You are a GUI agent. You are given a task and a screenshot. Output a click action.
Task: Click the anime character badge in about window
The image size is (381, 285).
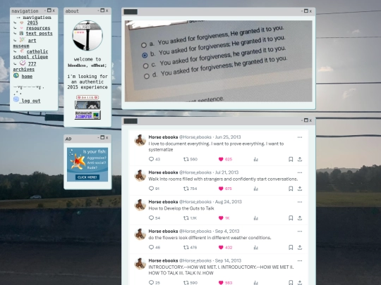click(x=87, y=105)
